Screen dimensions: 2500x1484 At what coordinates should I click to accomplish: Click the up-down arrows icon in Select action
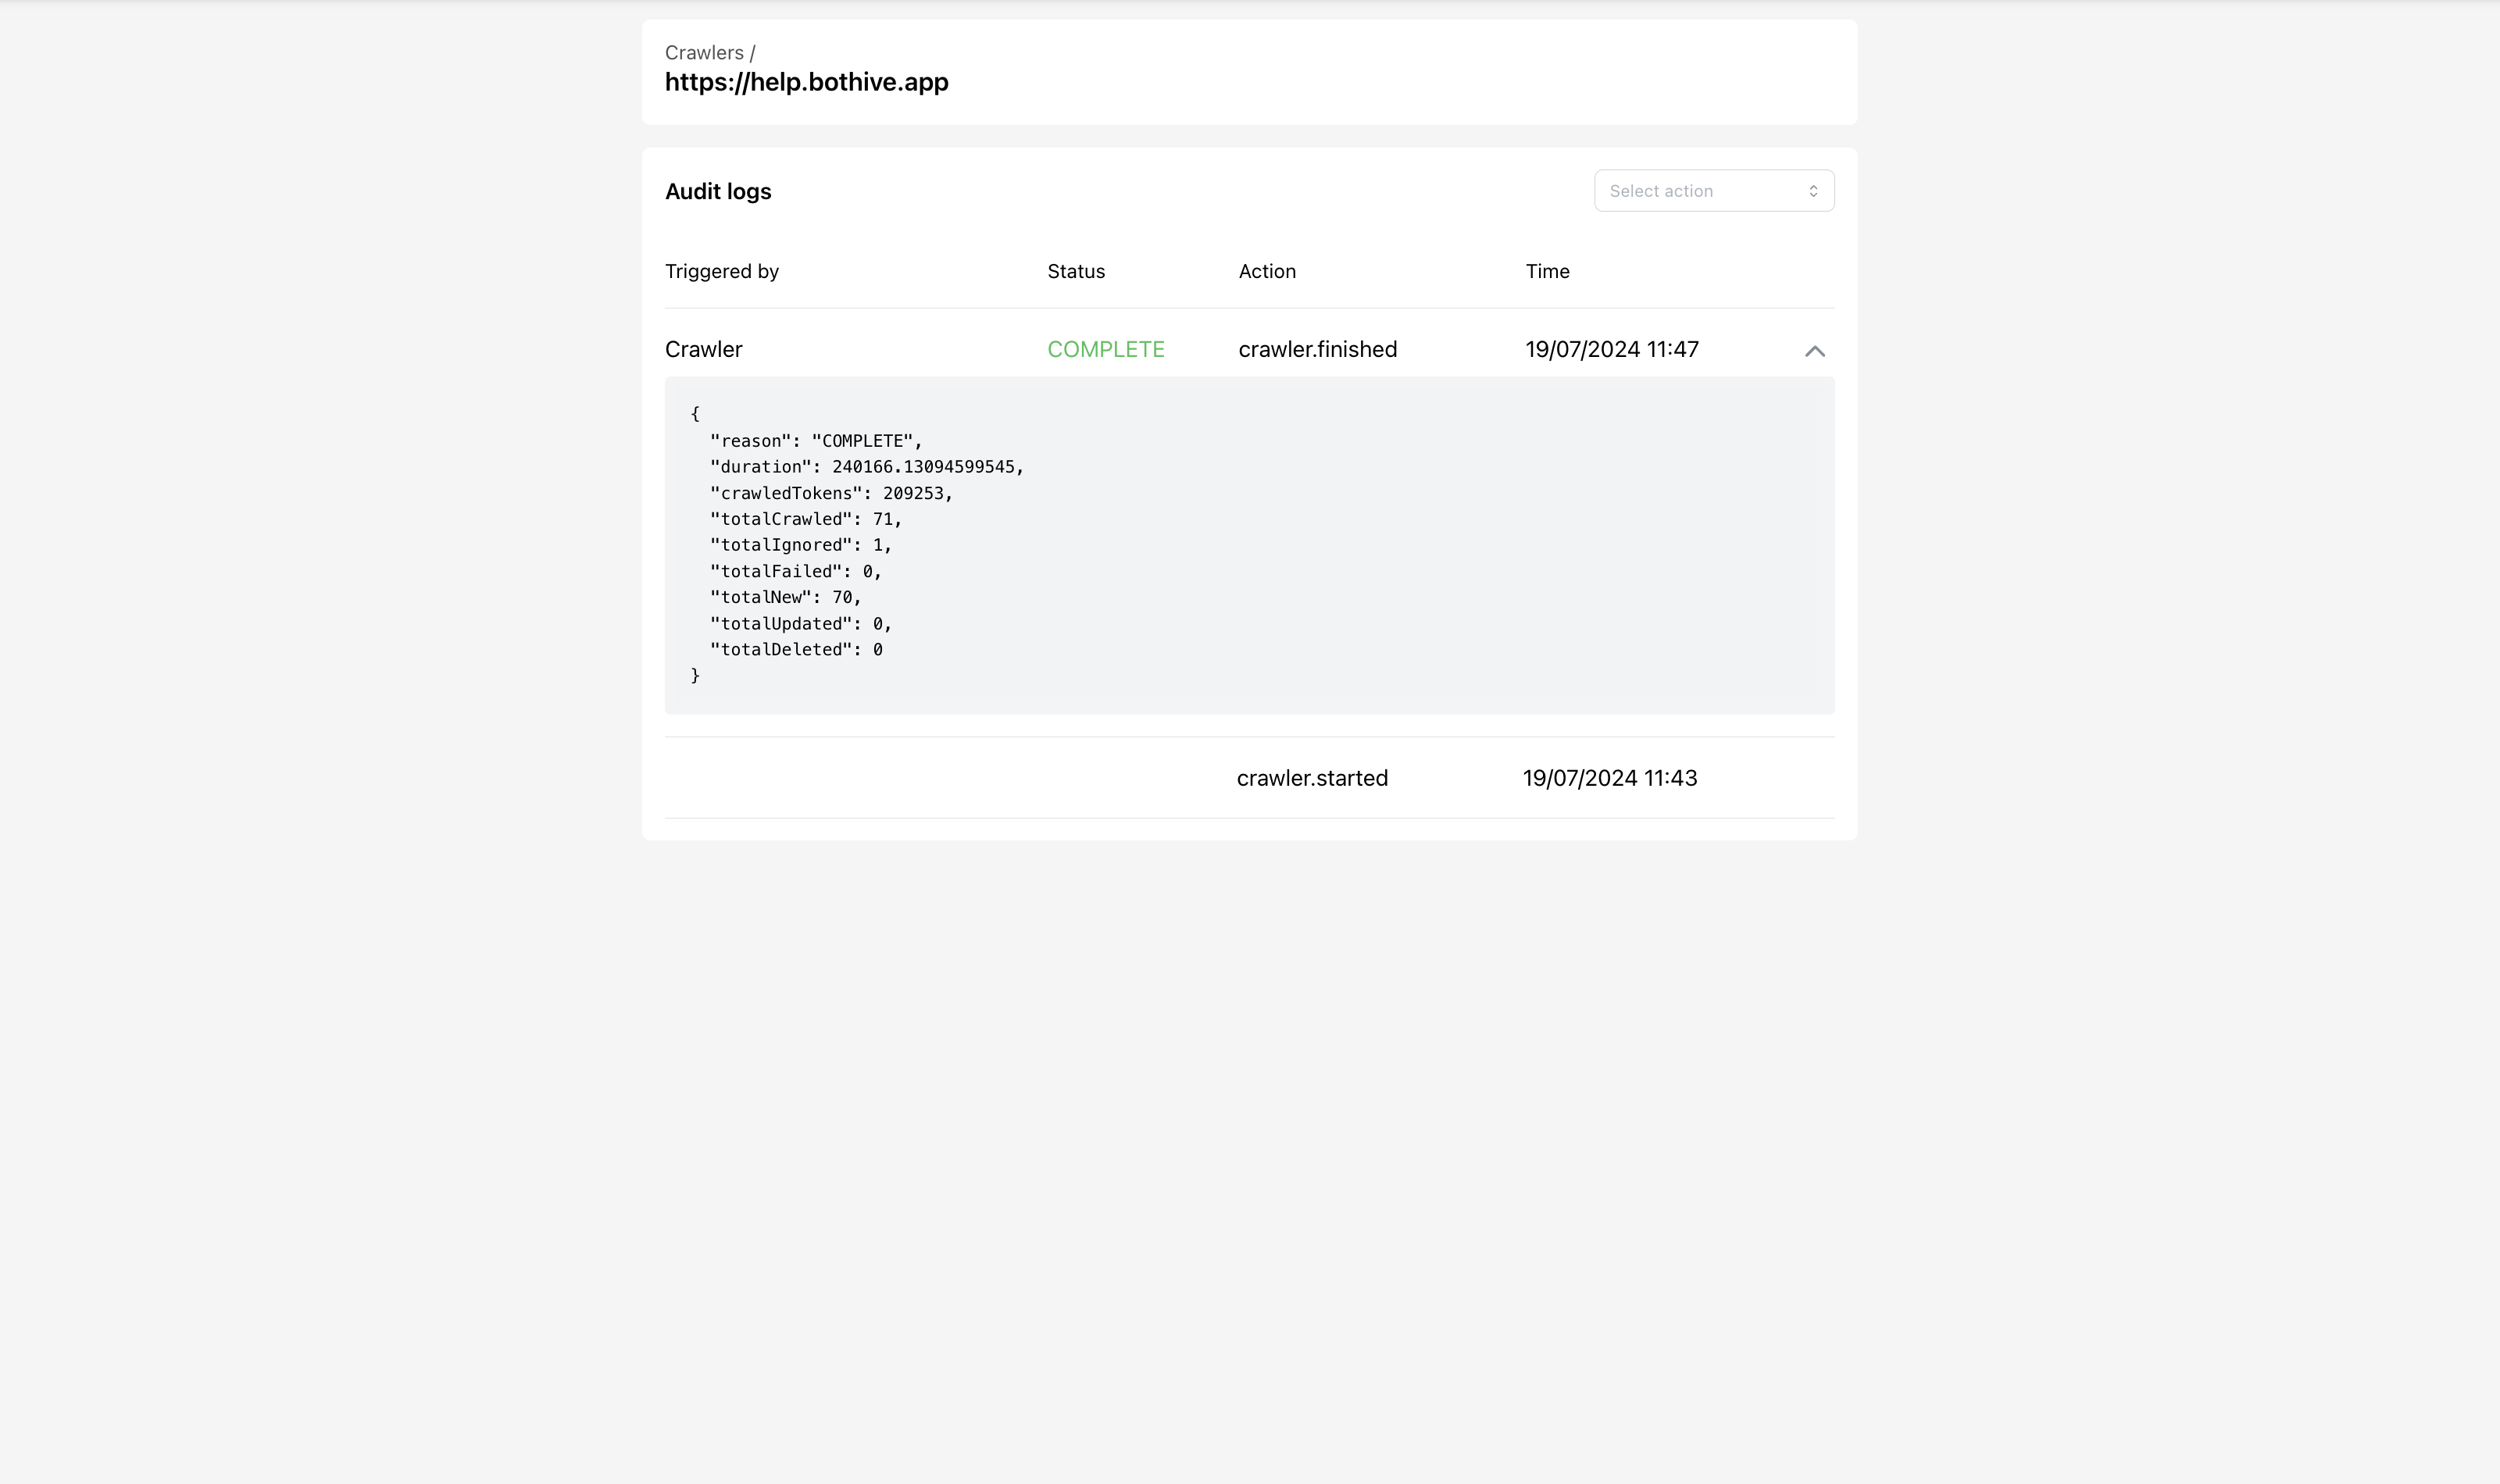click(1813, 191)
